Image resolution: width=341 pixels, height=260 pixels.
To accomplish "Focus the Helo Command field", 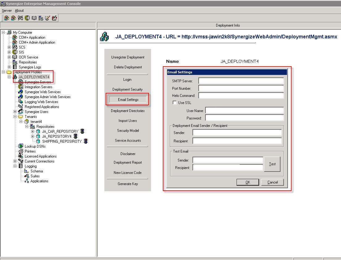I will point(241,95).
